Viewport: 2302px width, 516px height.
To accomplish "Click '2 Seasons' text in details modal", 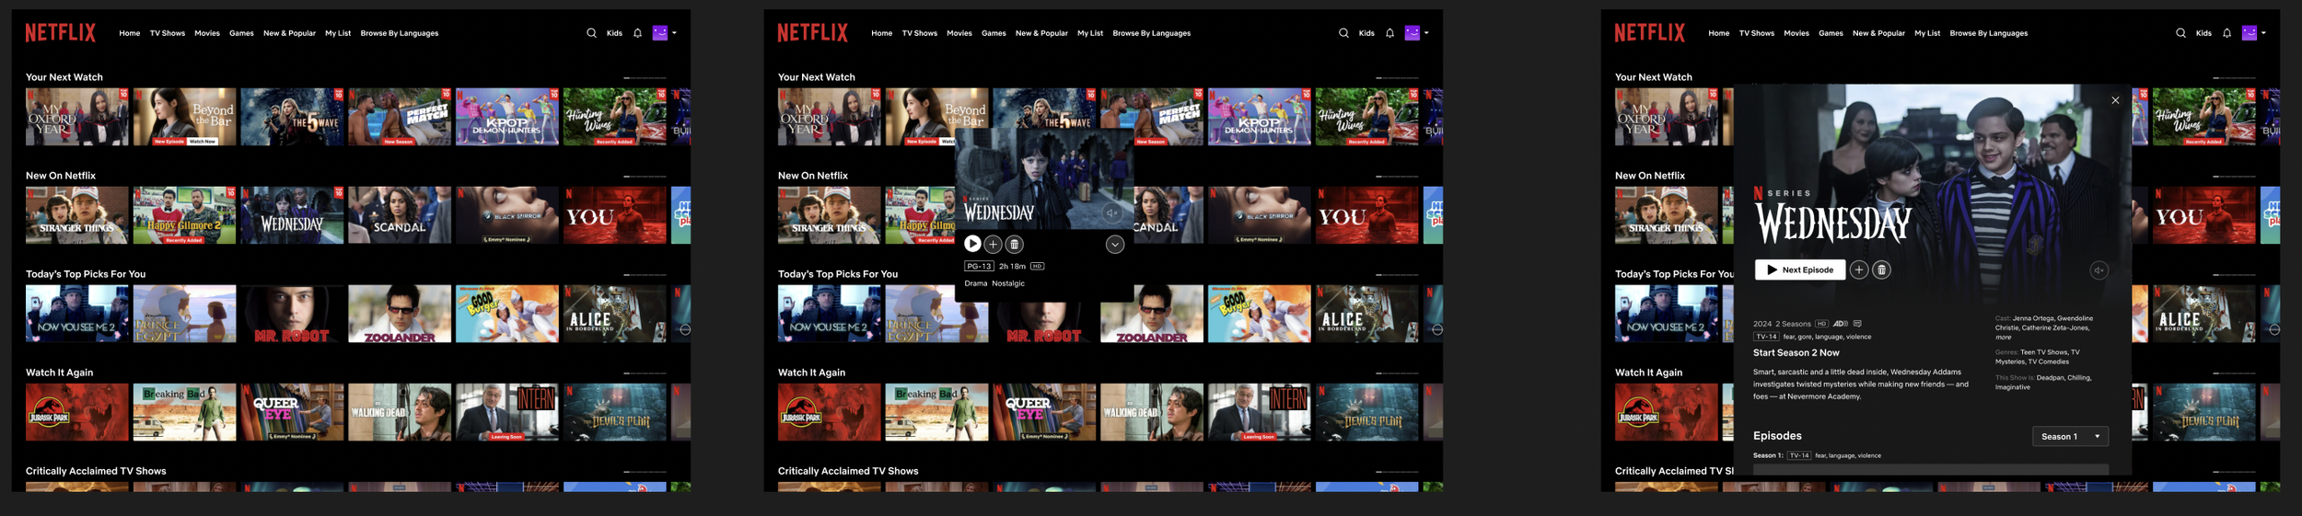I will 1793,324.
